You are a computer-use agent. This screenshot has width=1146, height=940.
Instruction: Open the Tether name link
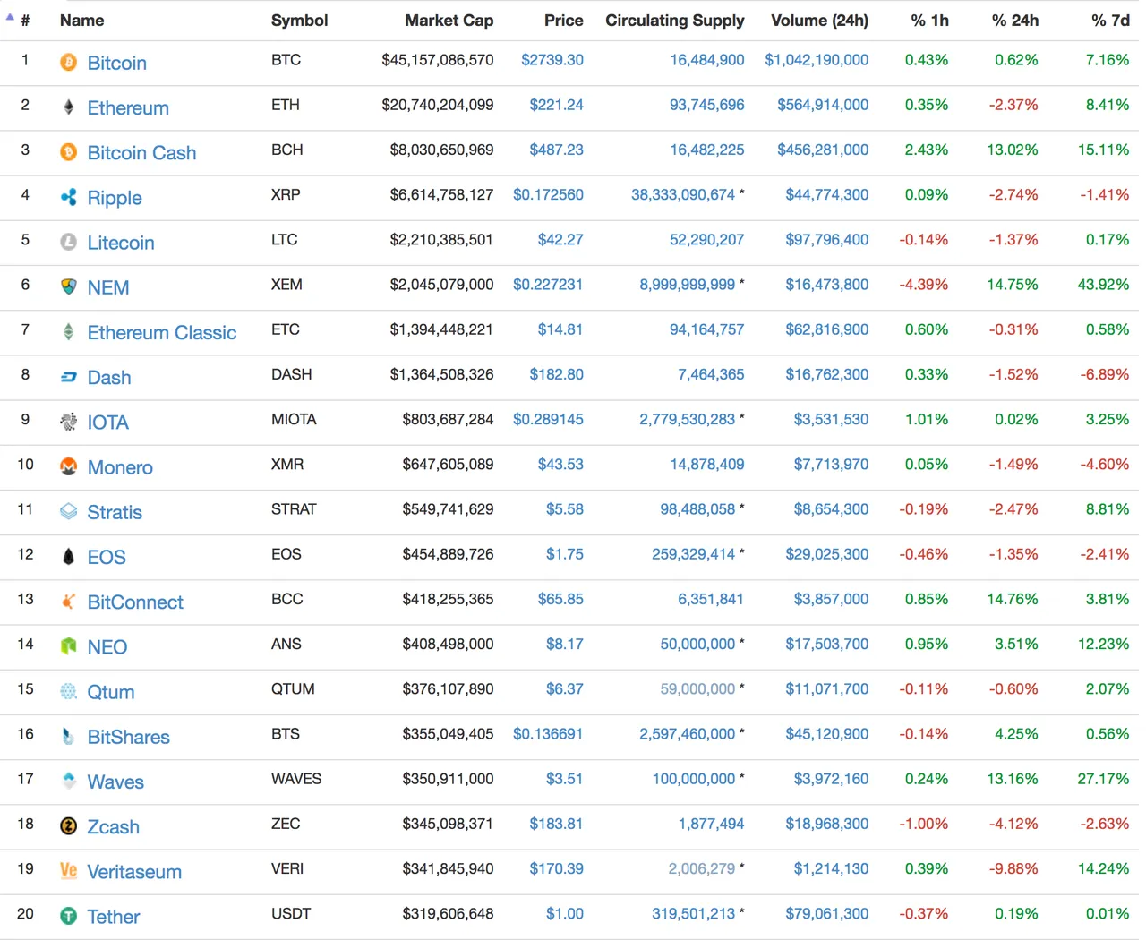click(114, 917)
